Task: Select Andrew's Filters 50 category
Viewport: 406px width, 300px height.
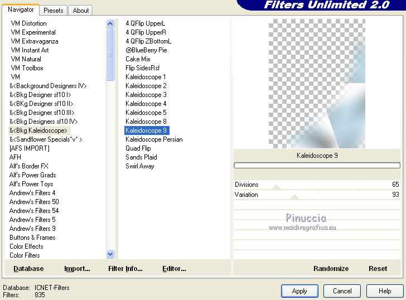Action: tap(34, 202)
